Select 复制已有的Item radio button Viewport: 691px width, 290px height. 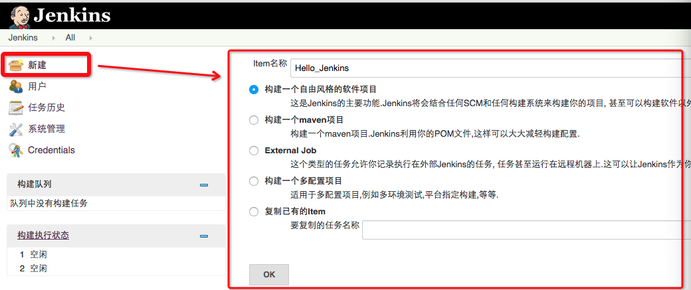coord(254,212)
